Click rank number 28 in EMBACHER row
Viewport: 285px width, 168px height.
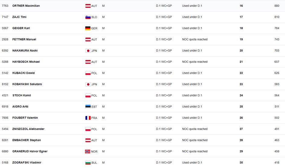[241, 140]
